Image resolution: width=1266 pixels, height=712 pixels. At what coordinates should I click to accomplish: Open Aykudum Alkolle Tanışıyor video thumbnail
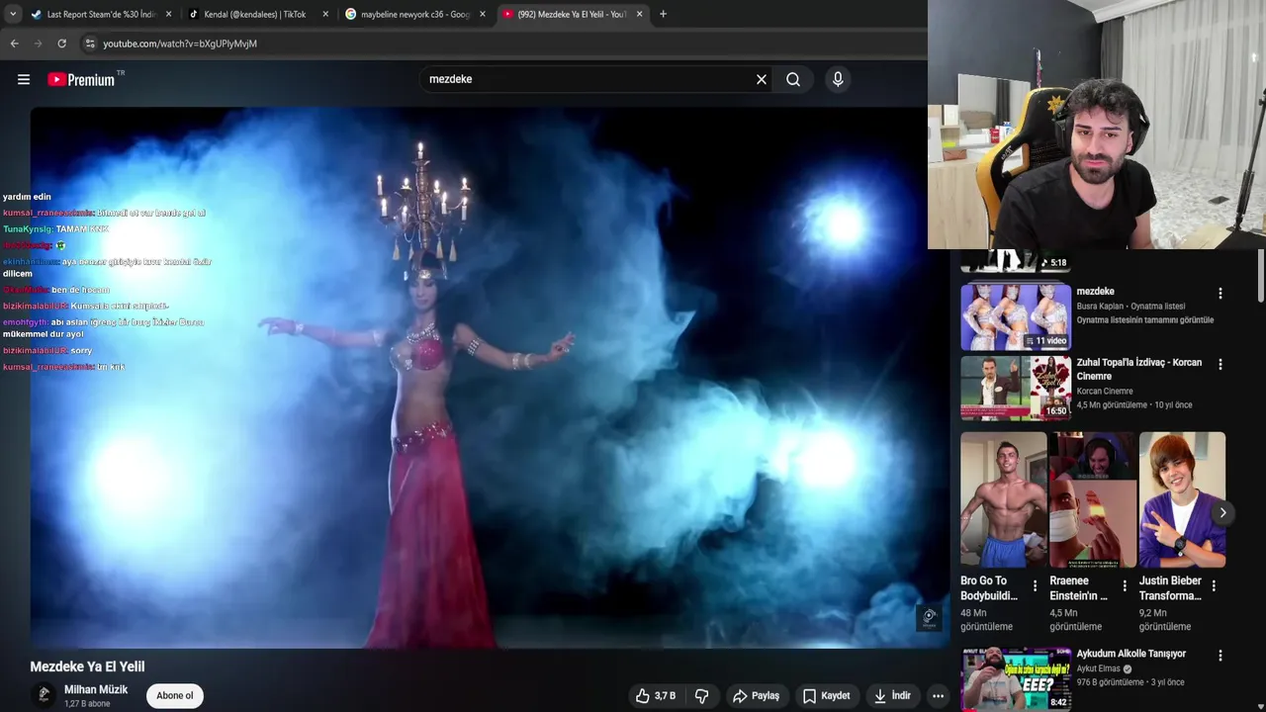pos(1016,679)
